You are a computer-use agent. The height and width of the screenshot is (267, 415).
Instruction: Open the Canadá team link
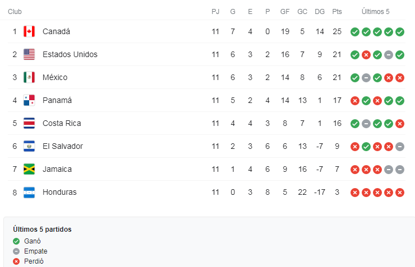[x=56, y=31]
